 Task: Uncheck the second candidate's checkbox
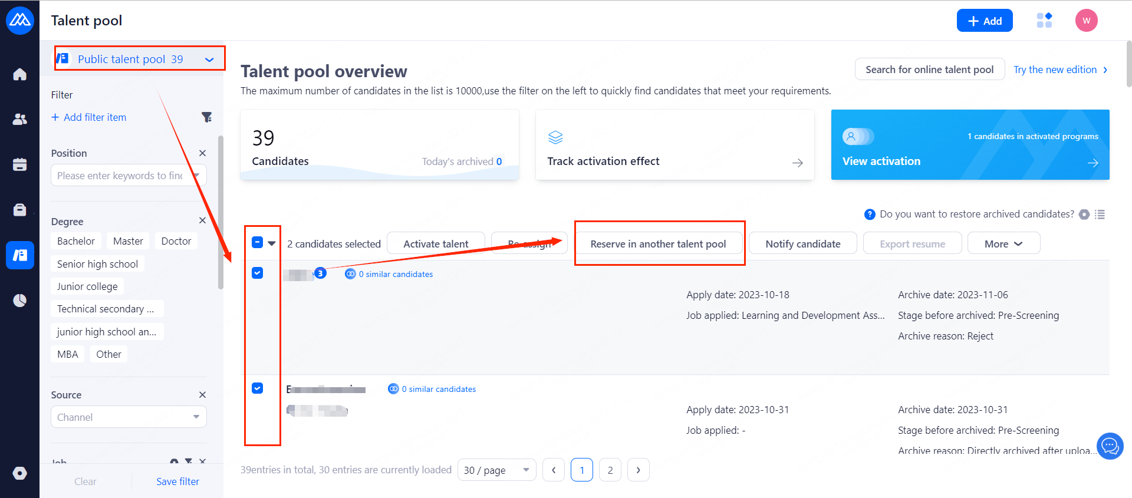point(258,388)
